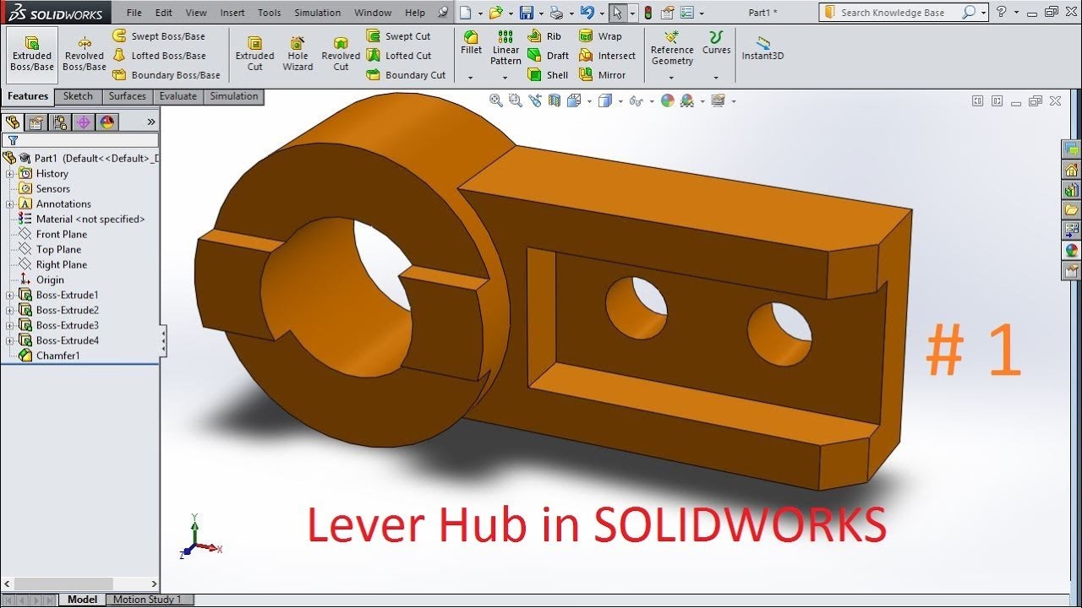Toggle Instant3D mode
This screenshot has height=608, width=1082.
coord(762,48)
